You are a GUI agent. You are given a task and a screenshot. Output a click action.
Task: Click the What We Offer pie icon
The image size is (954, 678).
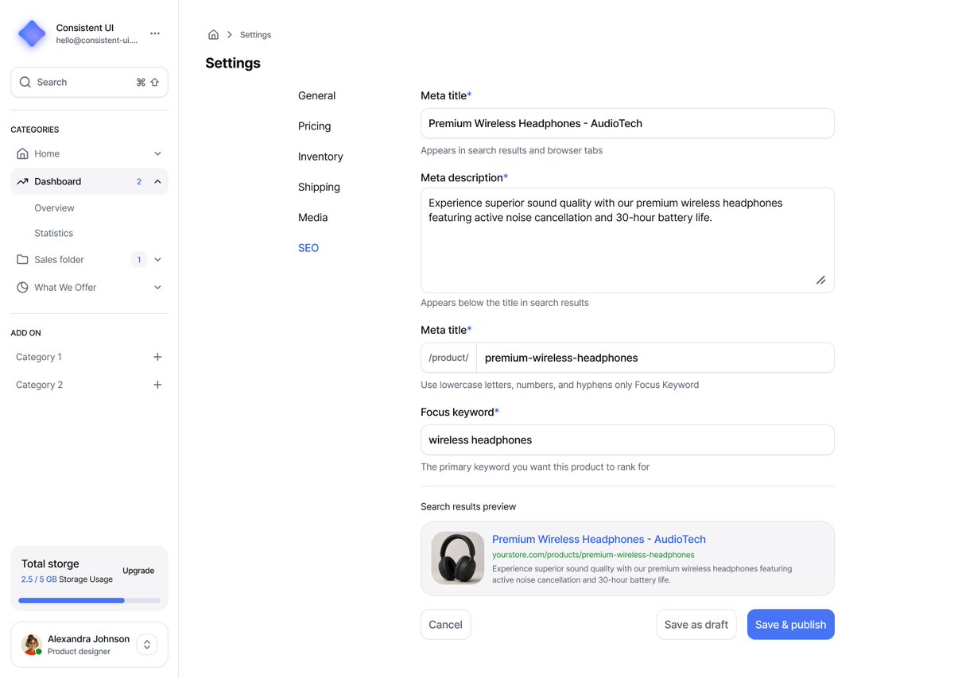pos(22,287)
